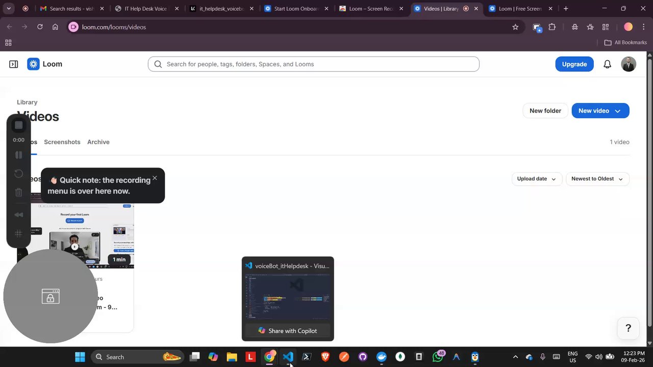The height and width of the screenshot is (367, 653).
Task: Open the browser extensions puzzle icon
Action: [x=552, y=27]
